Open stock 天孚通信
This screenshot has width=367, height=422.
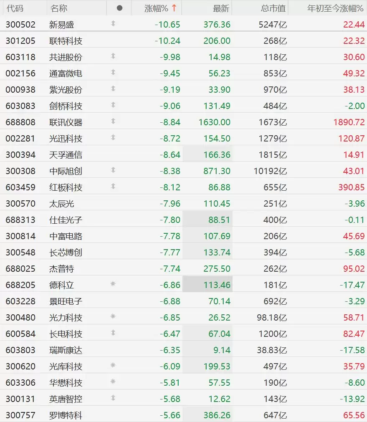[x=66, y=155]
